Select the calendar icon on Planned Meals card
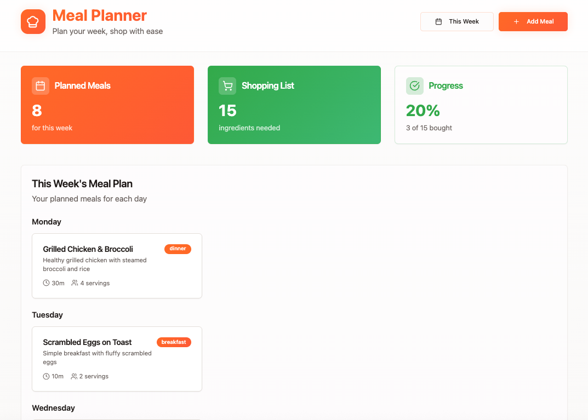 point(40,85)
